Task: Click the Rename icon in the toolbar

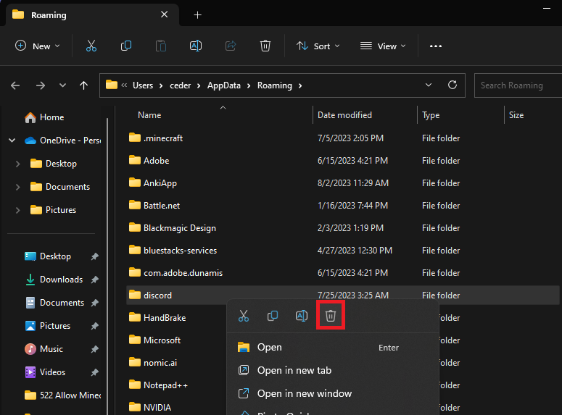Action: (x=195, y=46)
